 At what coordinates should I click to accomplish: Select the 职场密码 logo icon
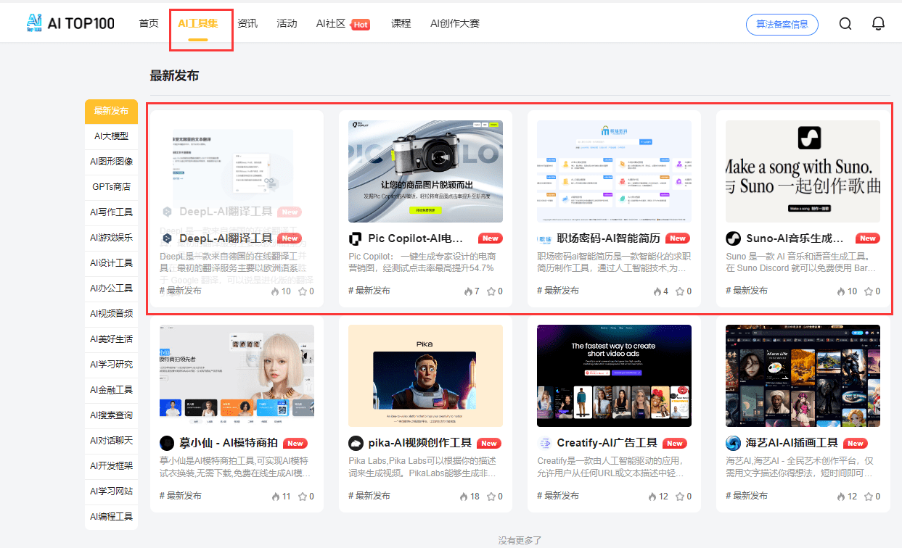(x=544, y=238)
